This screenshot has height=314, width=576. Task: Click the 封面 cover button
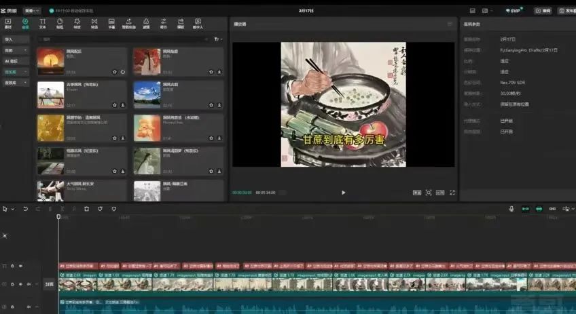click(49, 284)
